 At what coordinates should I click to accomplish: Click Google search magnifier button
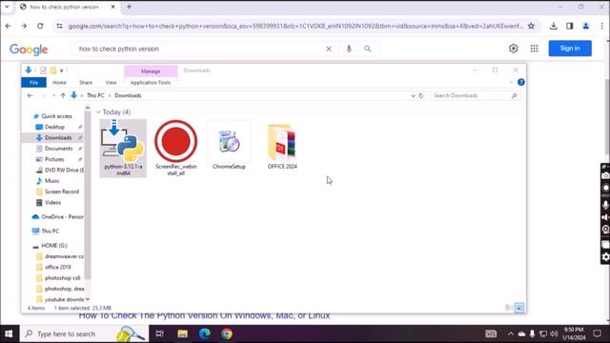pyautogui.click(x=368, y=49)
